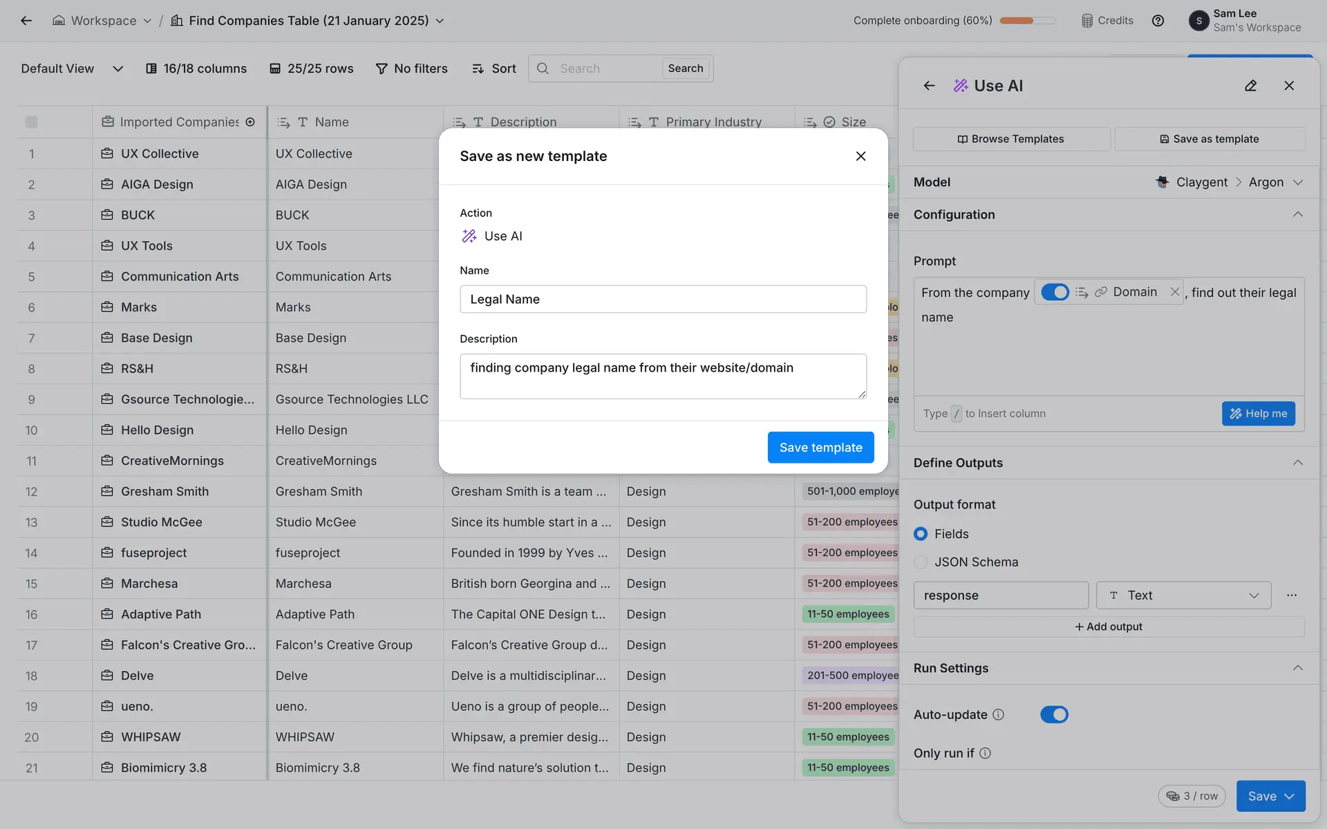Click the pencil edit icon in Use AI header

coord(1250,86)
